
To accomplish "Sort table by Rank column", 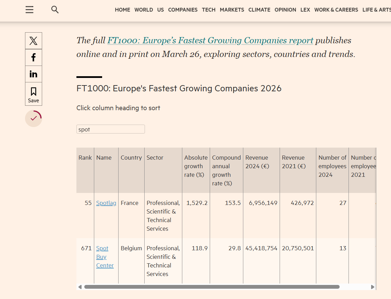I will tap(85, 158).
